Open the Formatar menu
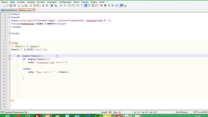 coord(41,2)
